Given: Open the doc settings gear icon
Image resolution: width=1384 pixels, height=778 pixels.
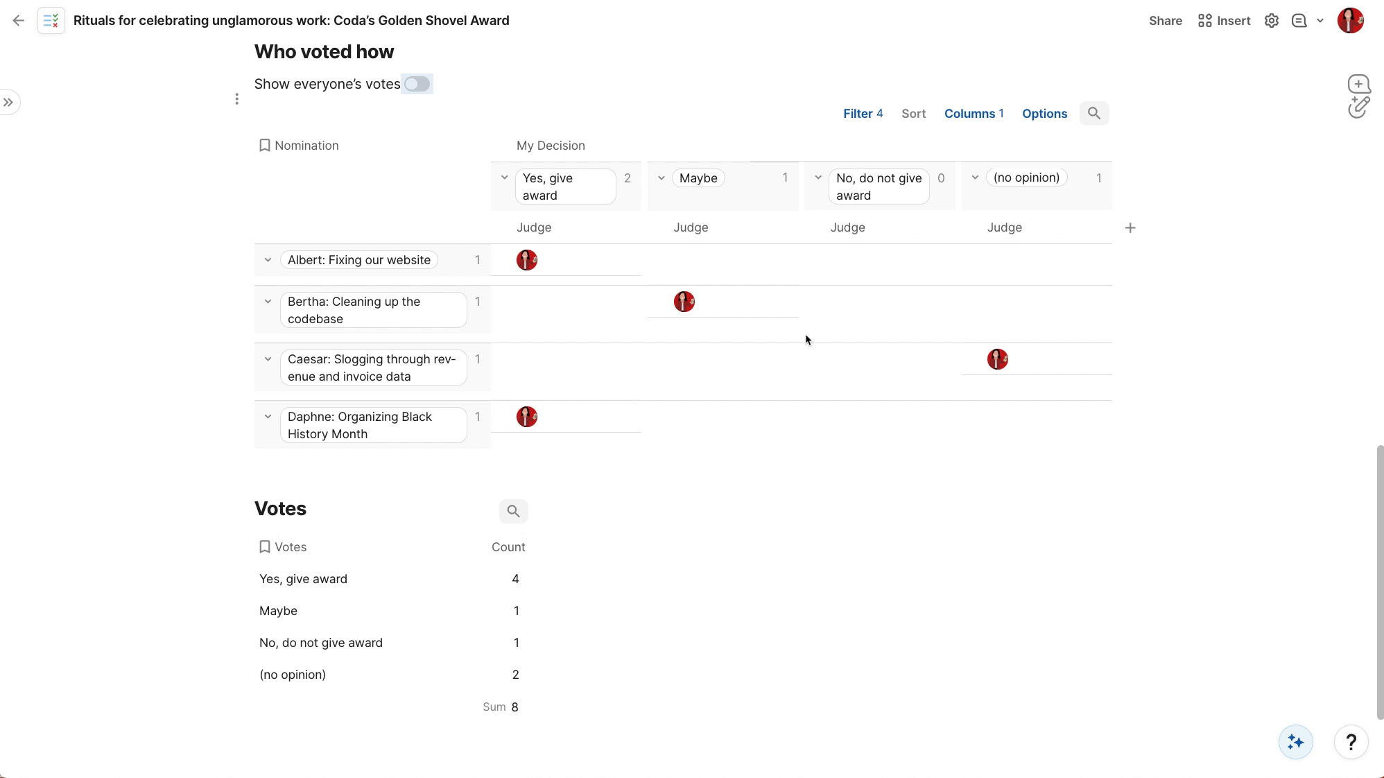Looking at the screenshot, I should tap(1271, 21).
